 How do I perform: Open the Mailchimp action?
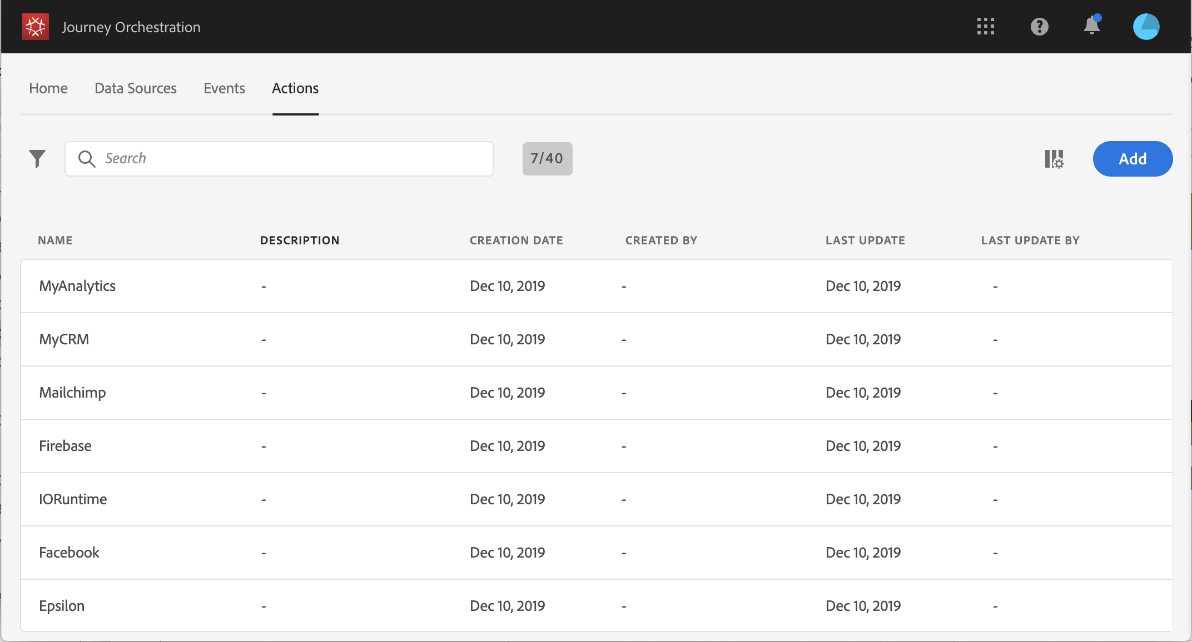[72, 393]
